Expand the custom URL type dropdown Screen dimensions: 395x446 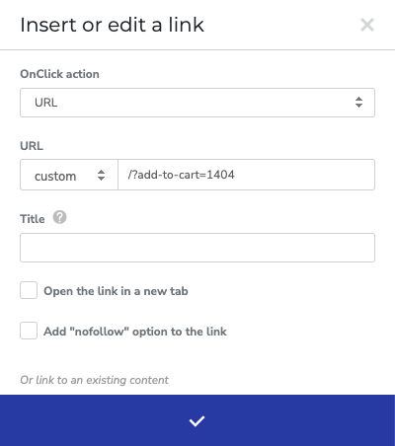click(x=69, y=175)
